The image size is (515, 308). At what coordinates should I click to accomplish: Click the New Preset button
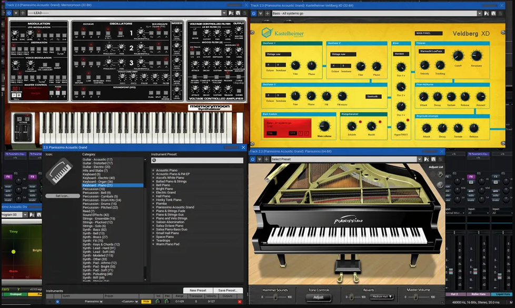pyautogui.click(x=198, y=291)
